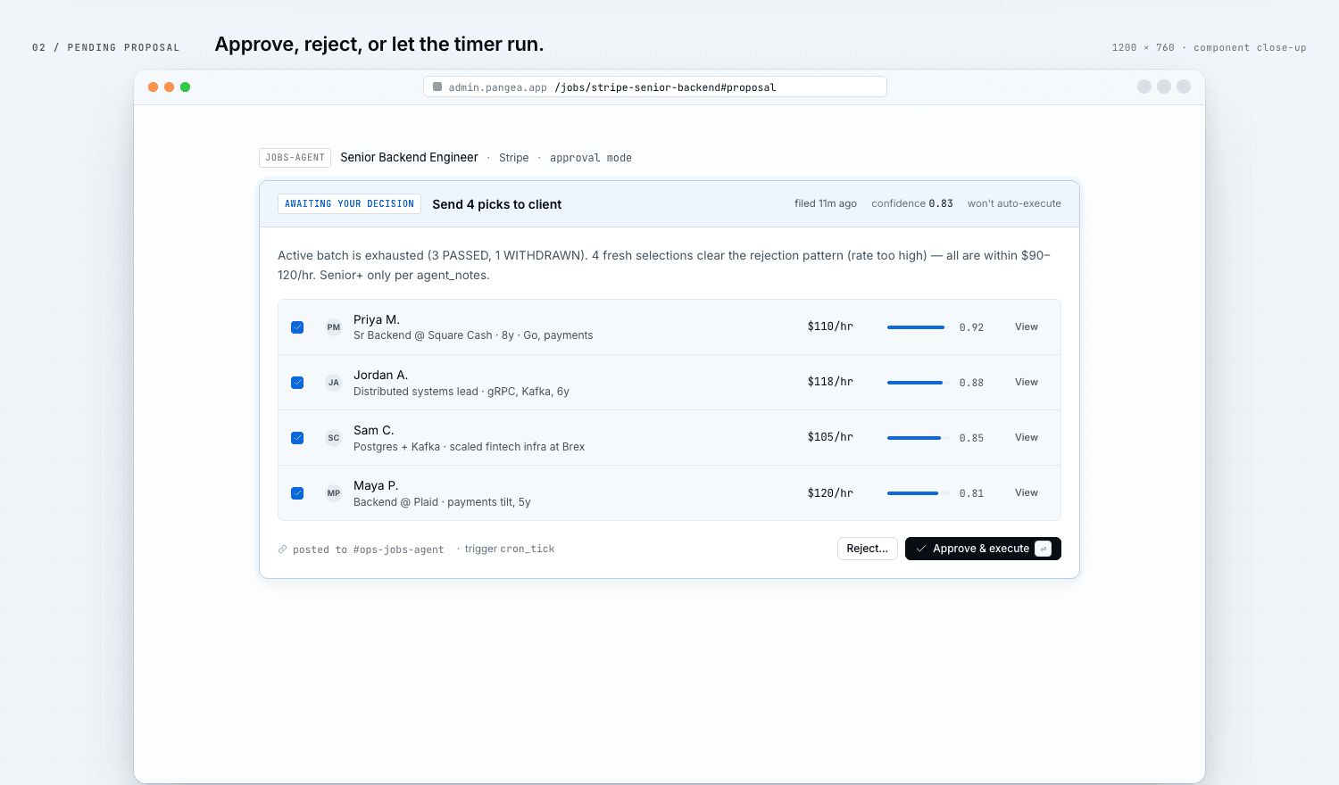Toggle the Maya P. selection checkbox

[x=297, y=493]
